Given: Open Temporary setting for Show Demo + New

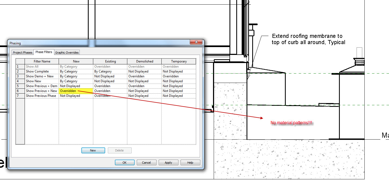Looking at the screenshot, I should coord(179,76).
